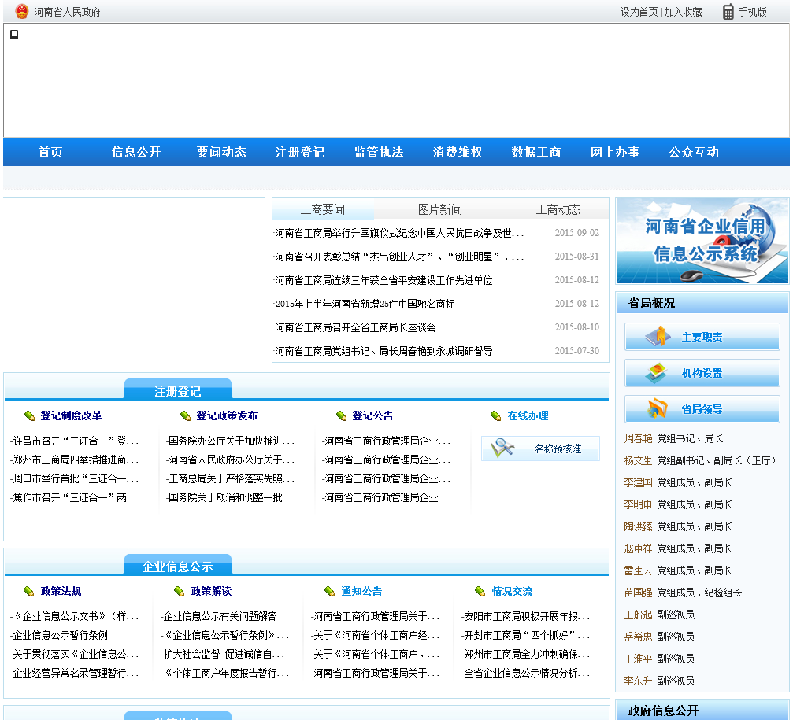The width and height of the screenshot is (793, 720).
Task: Open 企业信息公示暂行条例 link
Action: pos(58,635)
